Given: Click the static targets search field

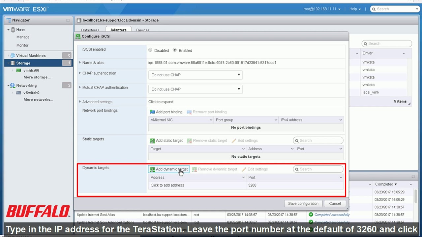Looking at the screenshot, I should click(x=318, y=141).
